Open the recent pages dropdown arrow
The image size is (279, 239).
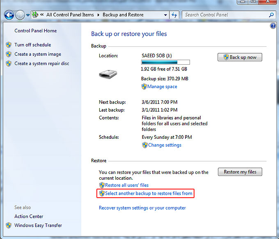(x=28, y=15)
